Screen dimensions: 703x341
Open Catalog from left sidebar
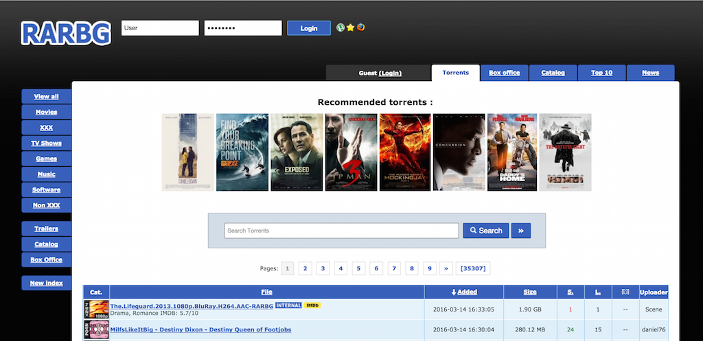46,244
